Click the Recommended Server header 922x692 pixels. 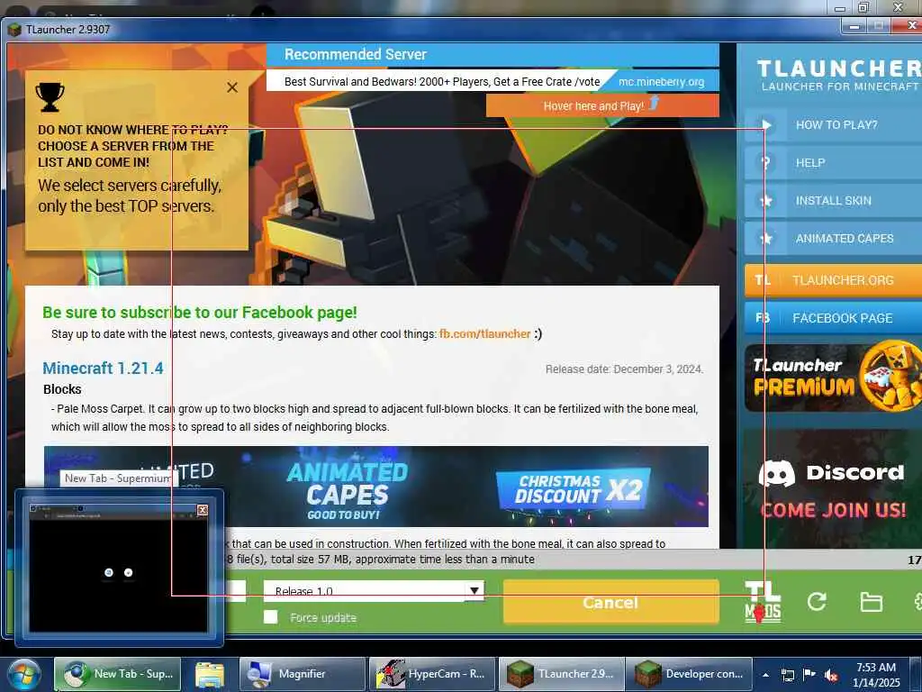click(356, 55)
